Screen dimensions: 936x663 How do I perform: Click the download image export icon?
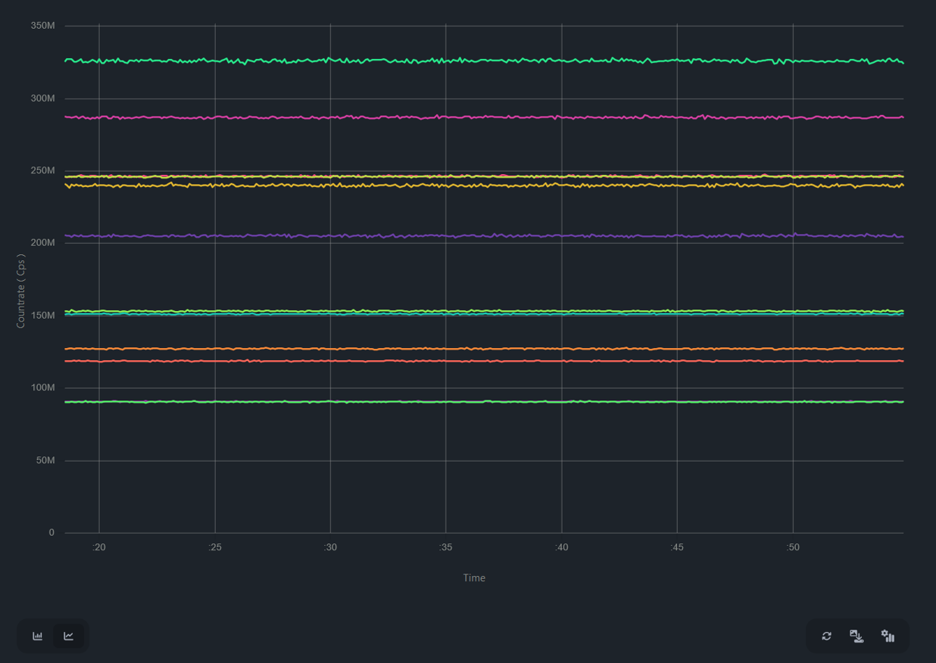coord(856,636)
